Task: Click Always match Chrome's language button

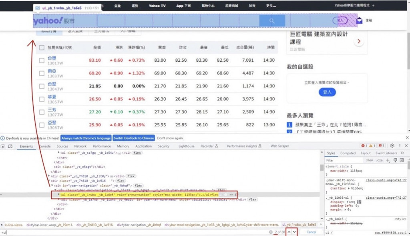Action: (86, 138)
